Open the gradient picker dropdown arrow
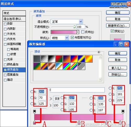Screen dimensions: 131x127 78,32
